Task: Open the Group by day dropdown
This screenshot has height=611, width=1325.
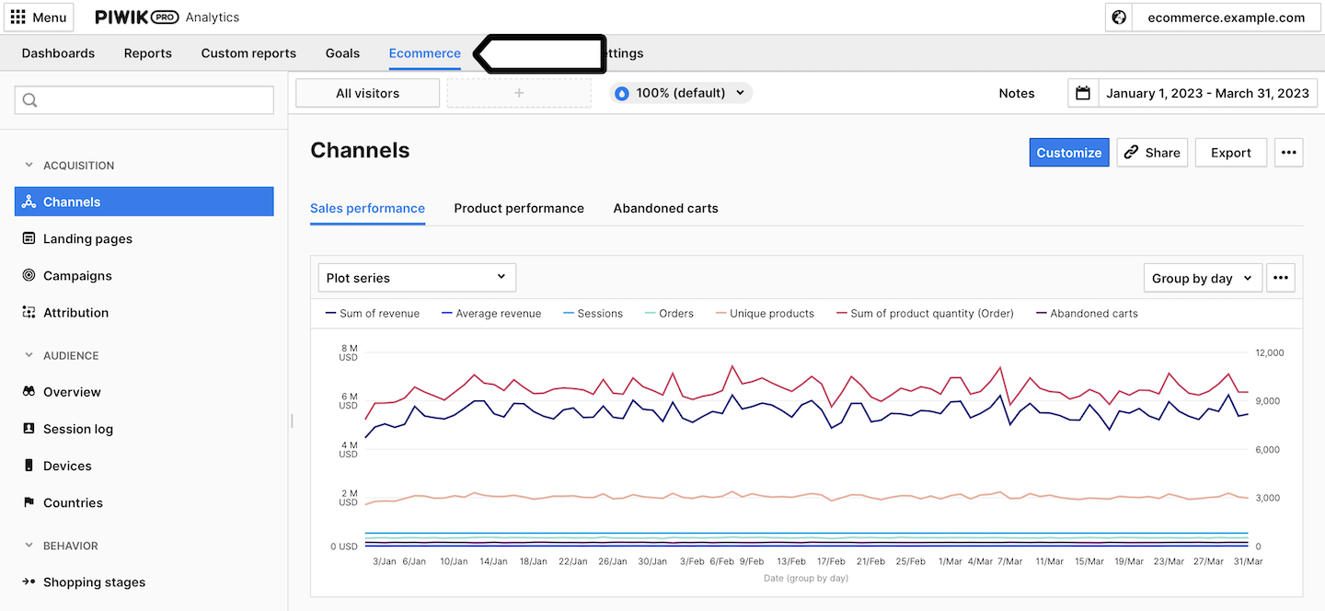Action: click(x=1203, y=278)
